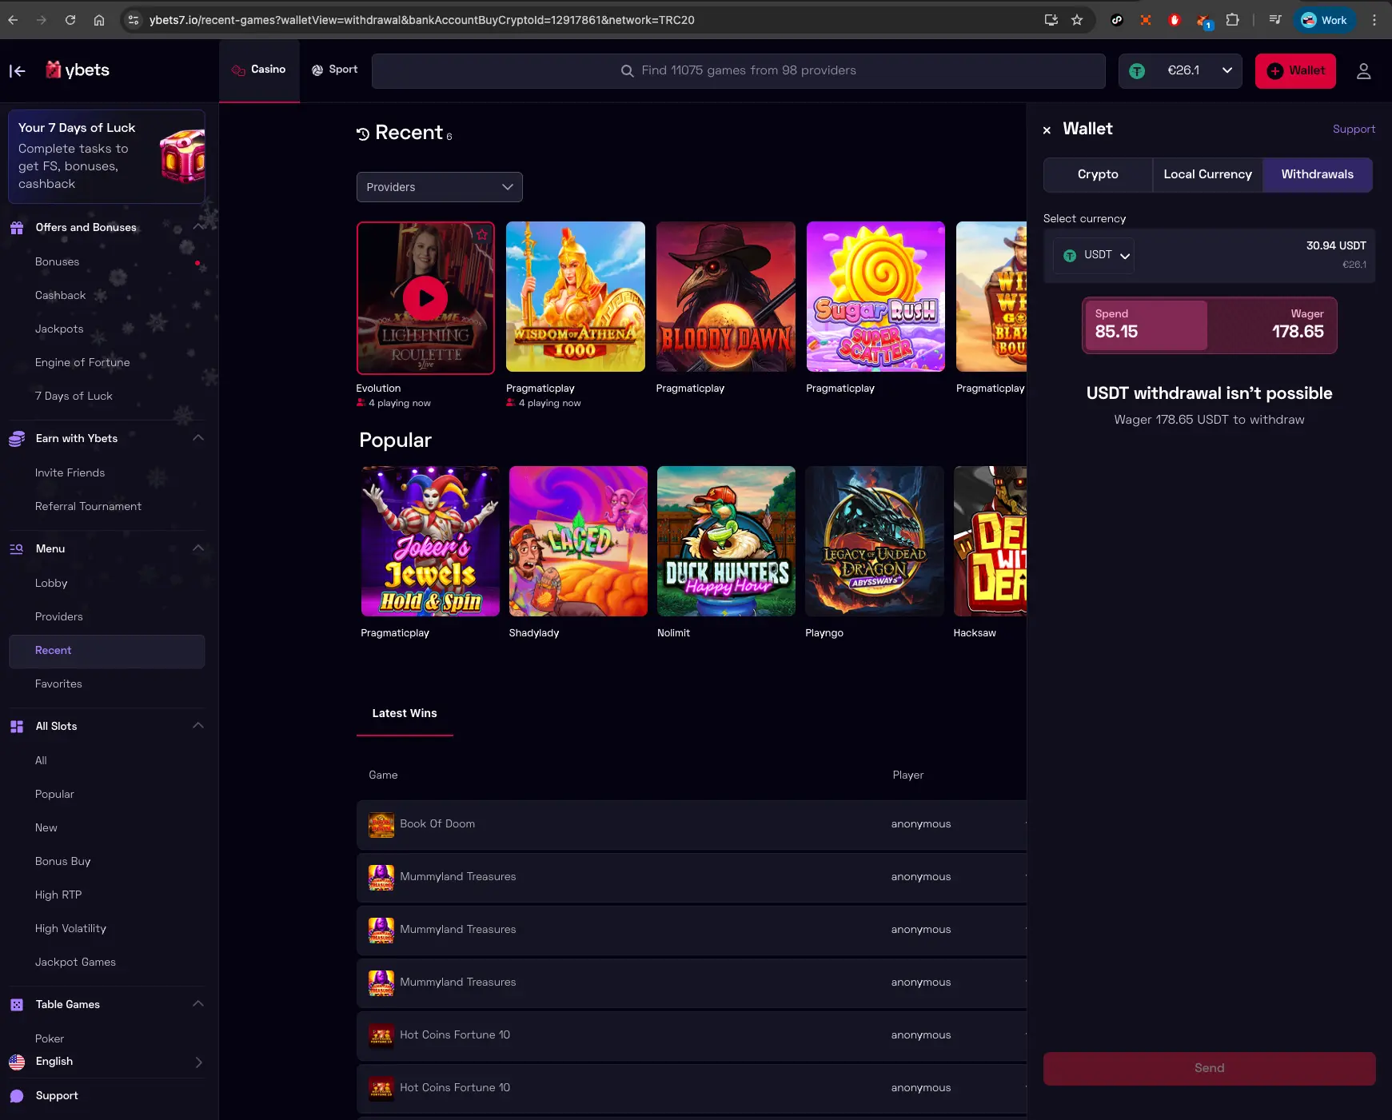Click the 7 Days of Luck treasure chest
The image size is (1392, 1120).
[182, 156]
